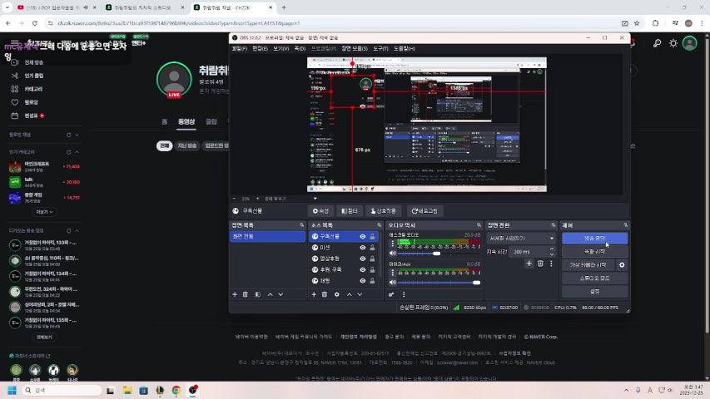Toggle the lock on the 채팅 source
The height and width of the screenshot is (399, 710).
[373, 281]
